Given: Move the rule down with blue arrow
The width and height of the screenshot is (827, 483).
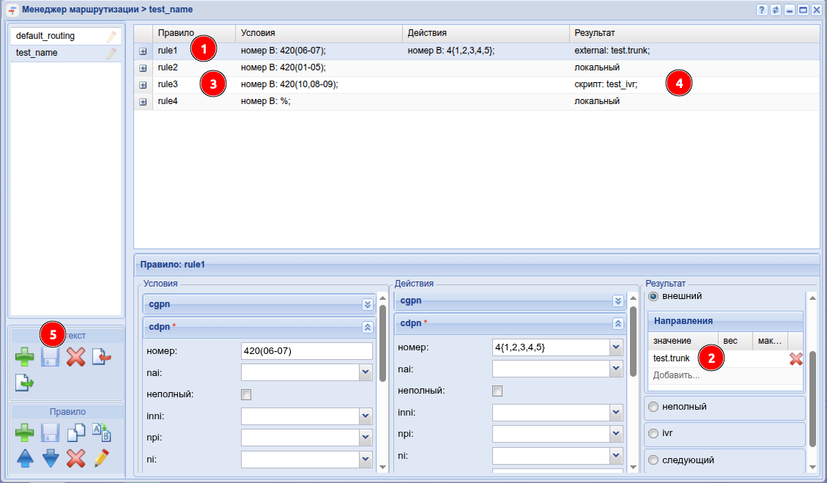Looking at the screenshot, I should click(51, 459).
